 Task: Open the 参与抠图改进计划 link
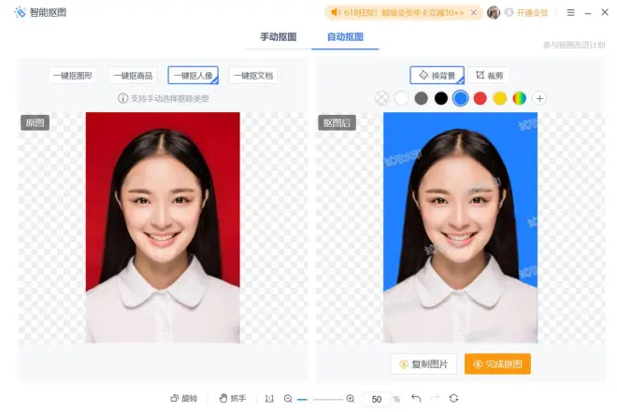click(x=574, y=45)
